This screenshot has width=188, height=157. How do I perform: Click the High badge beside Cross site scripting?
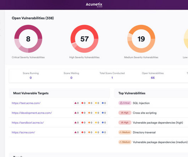click(125, 113)
